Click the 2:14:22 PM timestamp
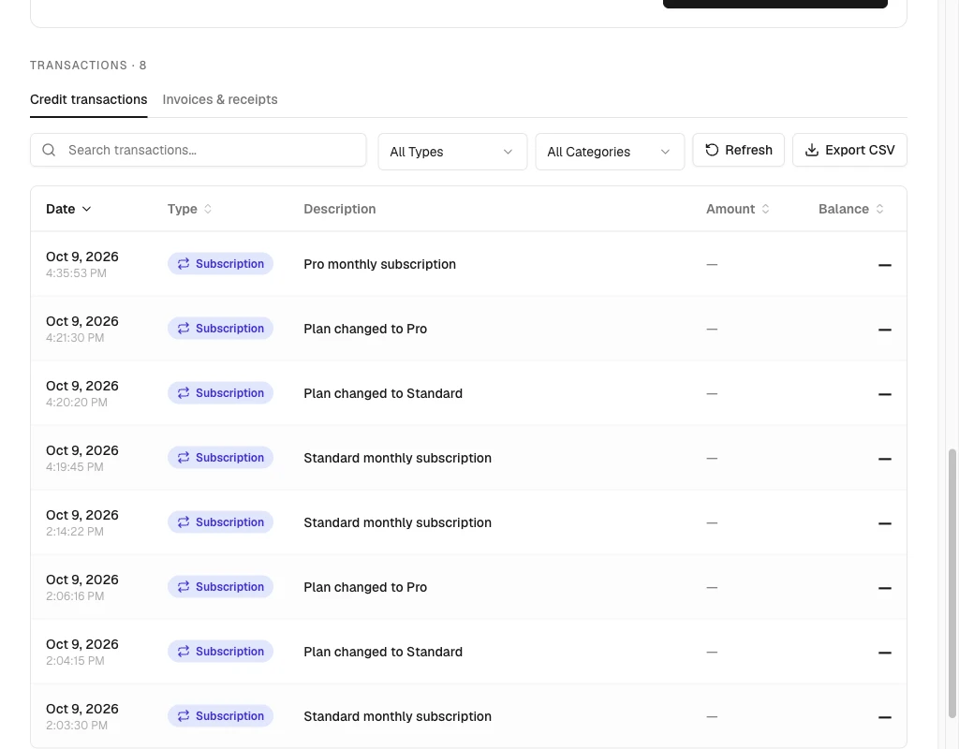The image size is (959, 749). coord(75,532)
